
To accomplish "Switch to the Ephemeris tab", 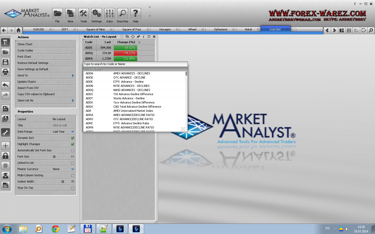I will (221, 29).
